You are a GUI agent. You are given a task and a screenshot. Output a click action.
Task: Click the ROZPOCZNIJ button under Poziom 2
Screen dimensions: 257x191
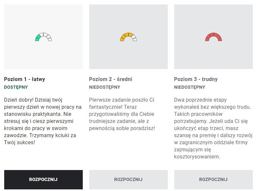(x=128, y=179)
